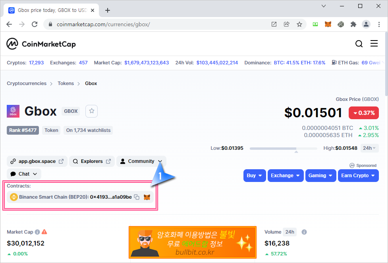Expand the Chat dropdown
This screenshot has width=388, height=263.
tap(24, 174)
